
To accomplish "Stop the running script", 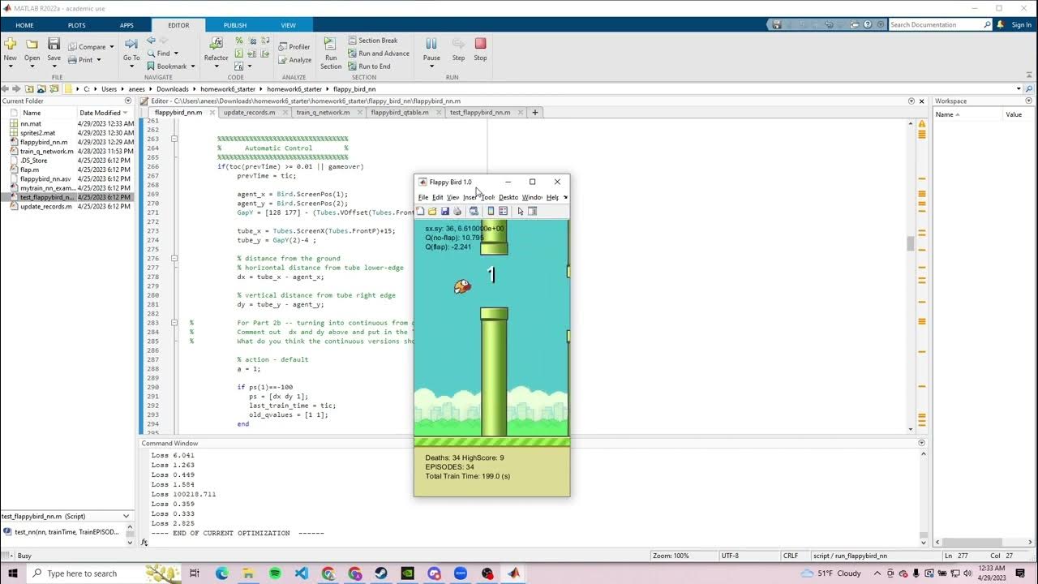I will point(480,44).
